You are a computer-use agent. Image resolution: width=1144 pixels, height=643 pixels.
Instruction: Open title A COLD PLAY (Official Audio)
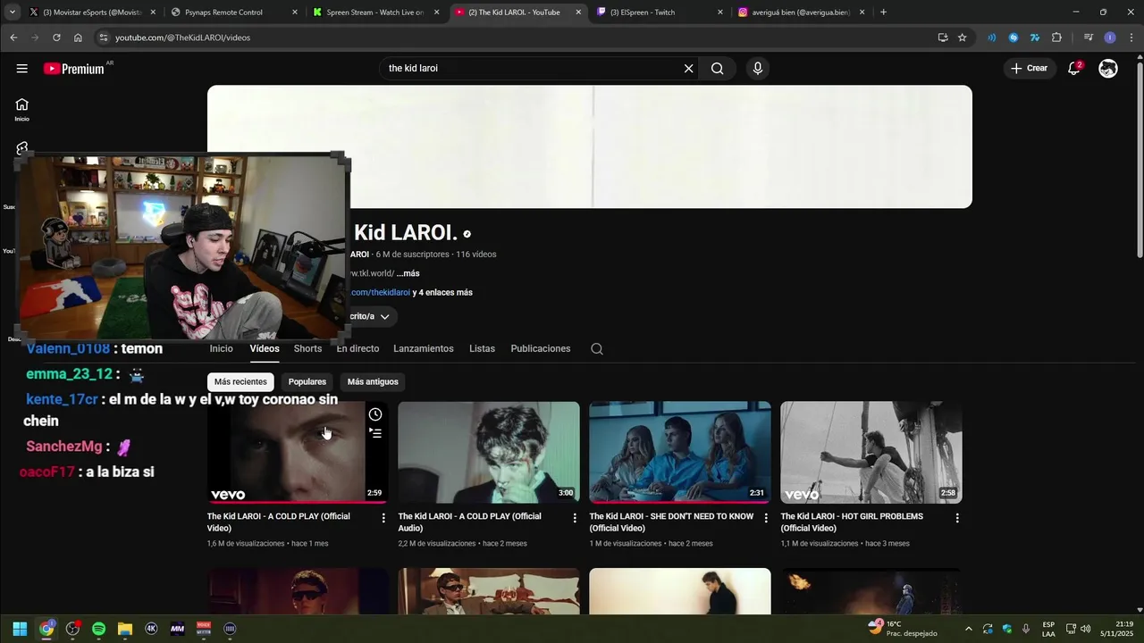pyautogui.click(x=469, y=522)
